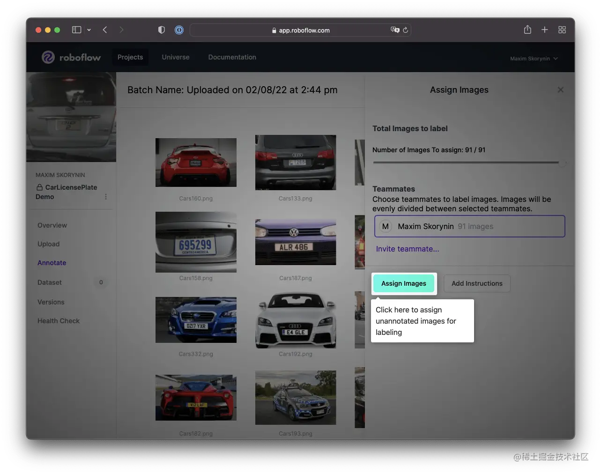
Task: Click the privacy shield icon in the toolbar
Action: click(161, 30)
